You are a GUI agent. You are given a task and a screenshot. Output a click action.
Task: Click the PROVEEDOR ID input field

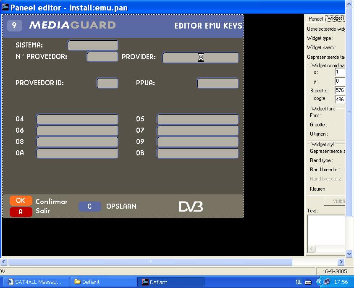[x=108, y=83]
